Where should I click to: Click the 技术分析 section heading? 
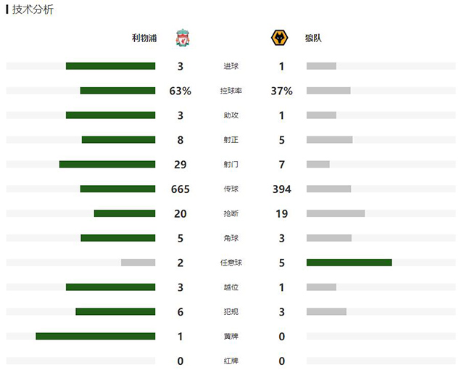[x=33, y=9]
